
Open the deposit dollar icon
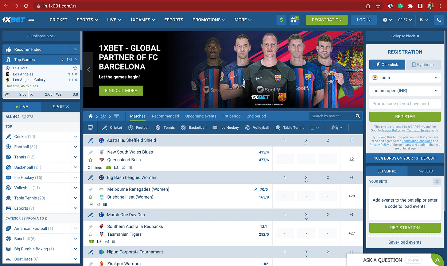tap(281, 20)
